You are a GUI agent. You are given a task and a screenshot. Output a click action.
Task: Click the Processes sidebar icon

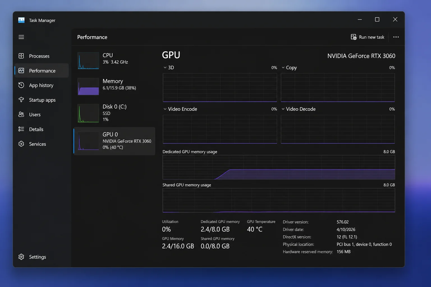pyautogui.click(x=21, y=56)
